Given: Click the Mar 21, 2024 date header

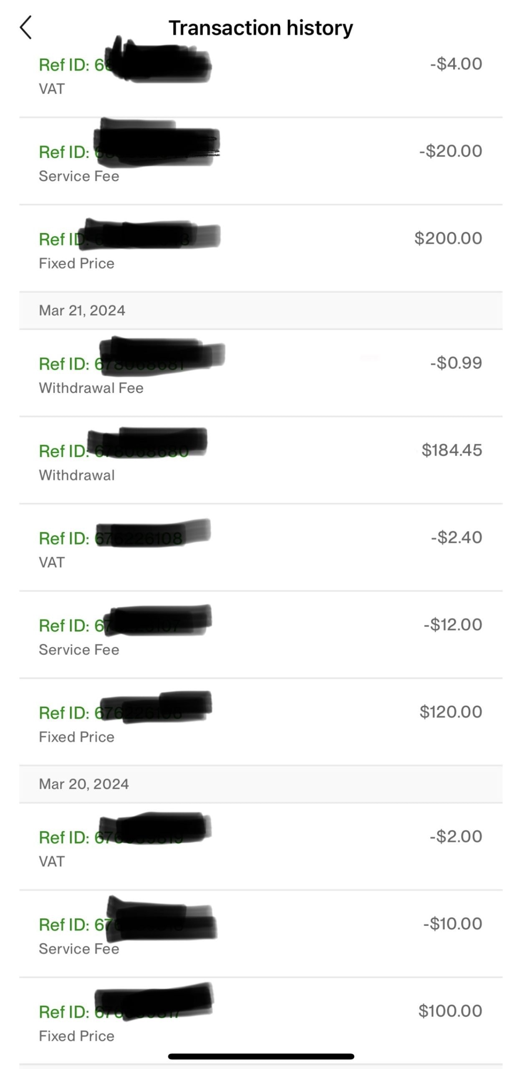Looking at the screenshot, I should point(82,311).
